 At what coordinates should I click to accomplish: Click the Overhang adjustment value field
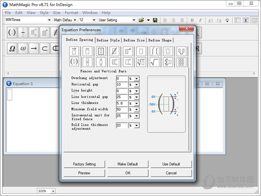[x=122, y=78]
